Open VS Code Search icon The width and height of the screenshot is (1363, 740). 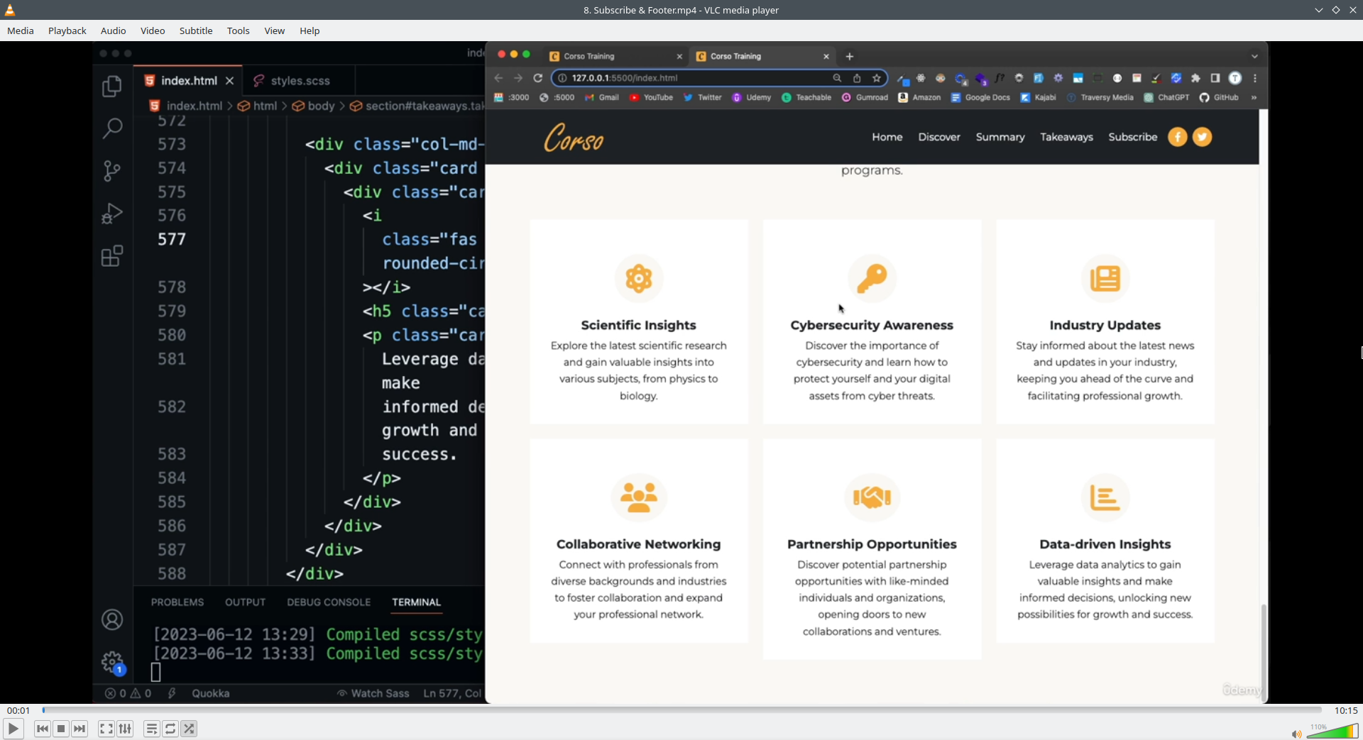point(112,128)
